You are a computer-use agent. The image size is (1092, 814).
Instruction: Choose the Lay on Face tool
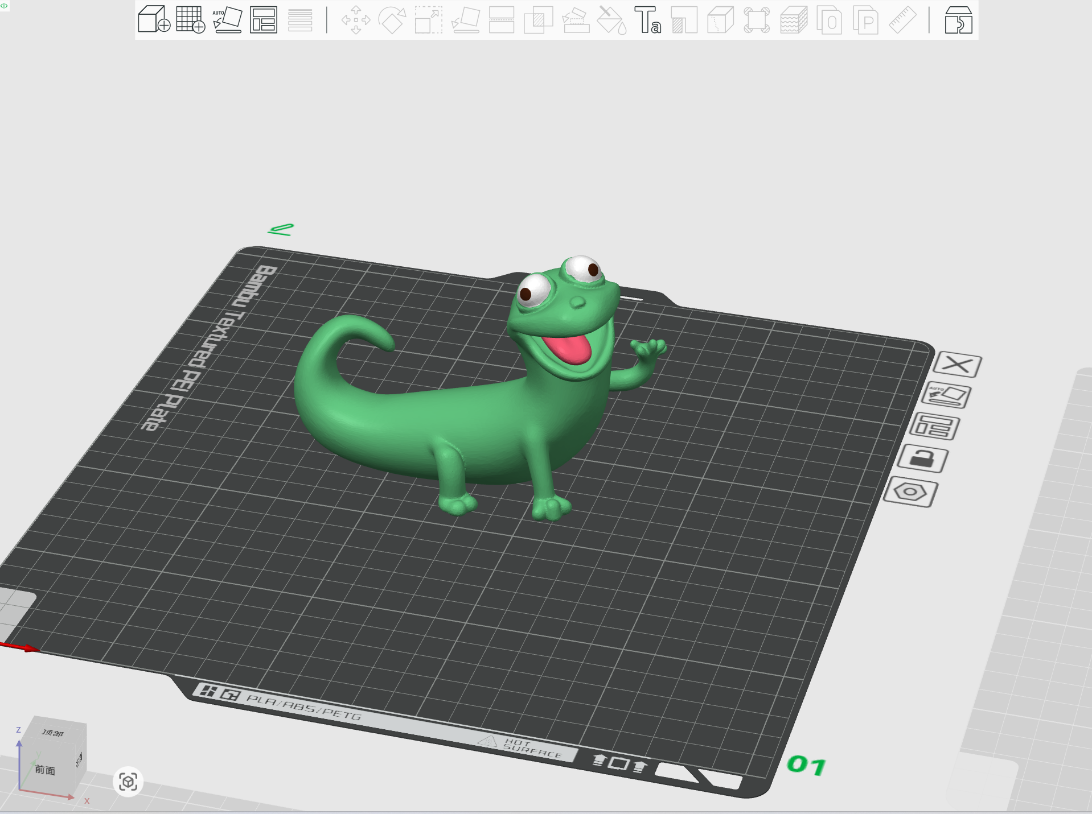click(465, 20)
